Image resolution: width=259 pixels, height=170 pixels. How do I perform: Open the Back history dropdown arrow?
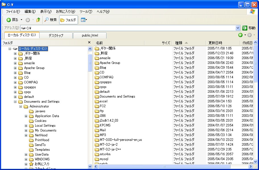coord(21,20)
